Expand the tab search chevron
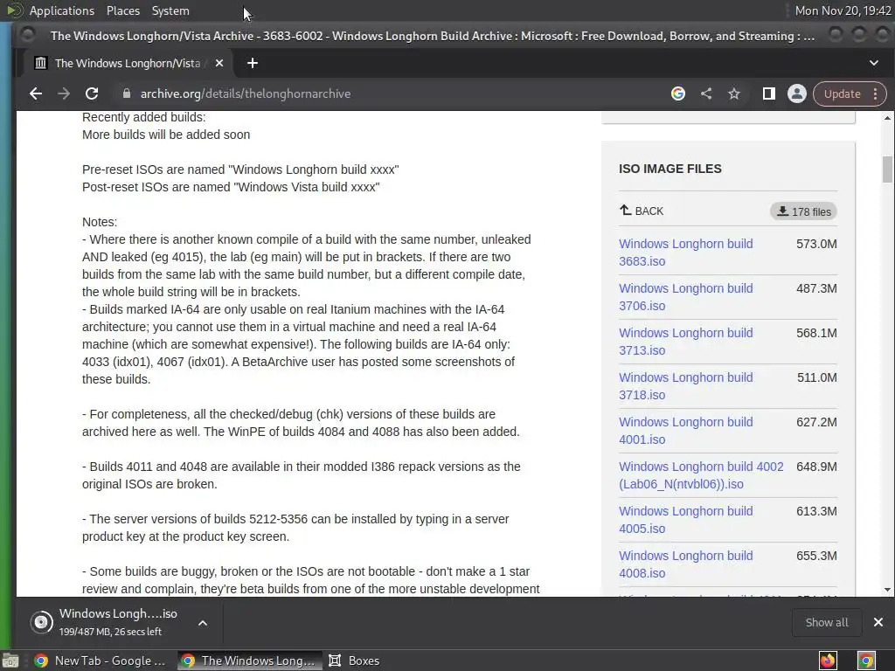 pos(874,63)
